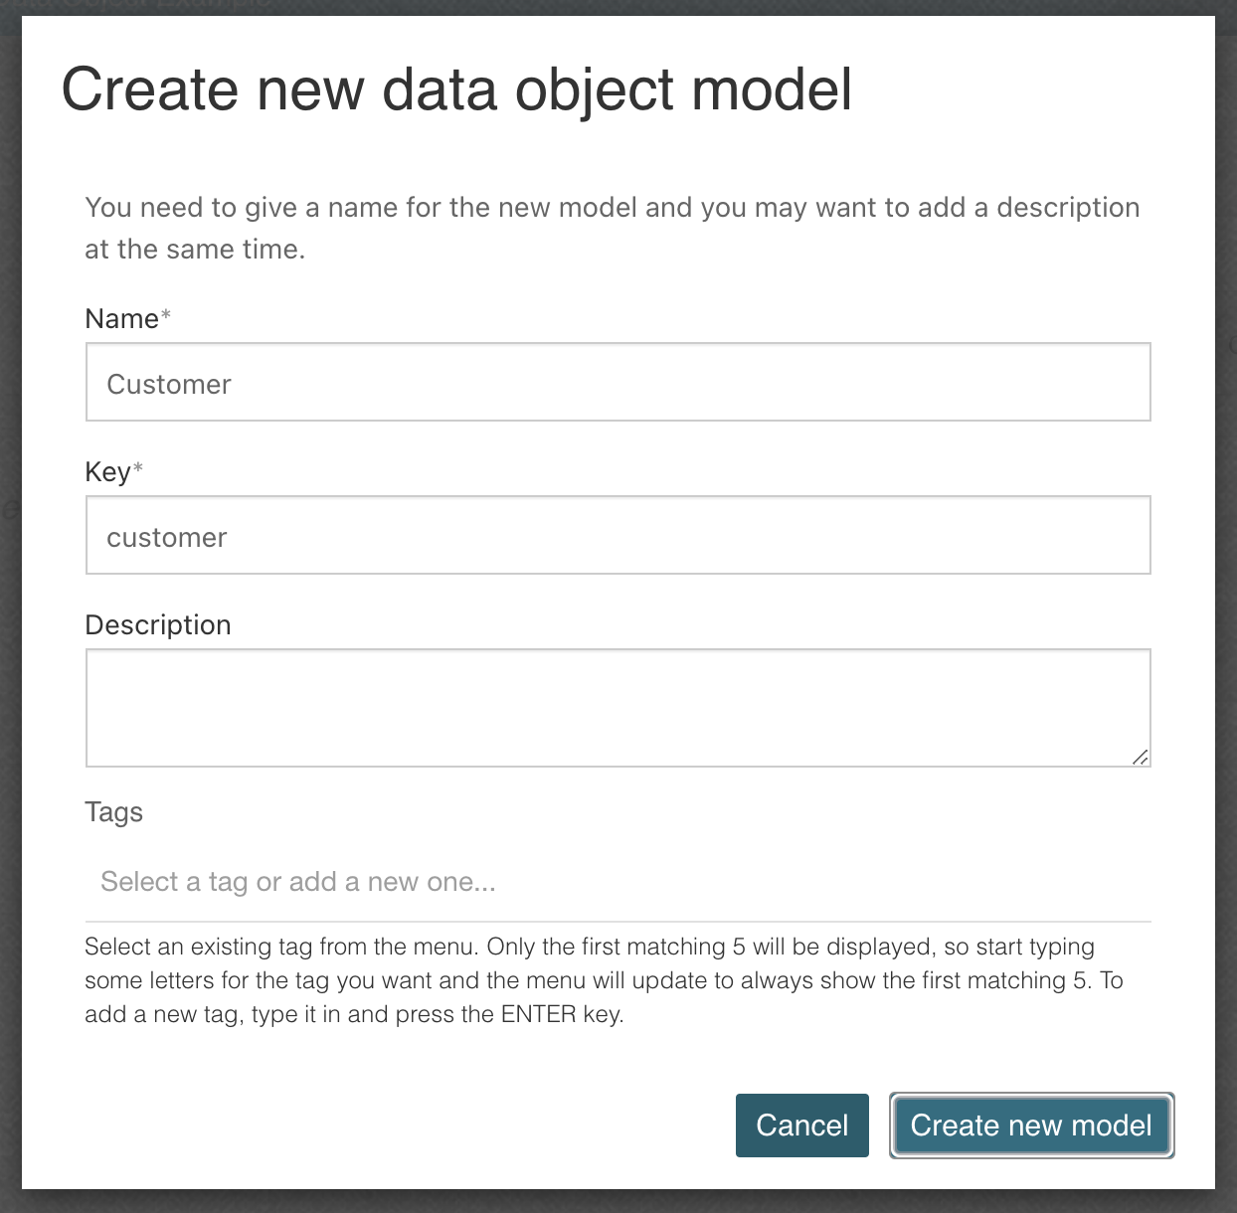Click the Description label above the textarea

157,624
